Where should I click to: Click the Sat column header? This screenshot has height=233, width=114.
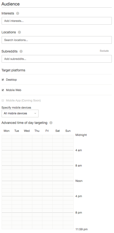pyautogui.click(x=57, y=131)
